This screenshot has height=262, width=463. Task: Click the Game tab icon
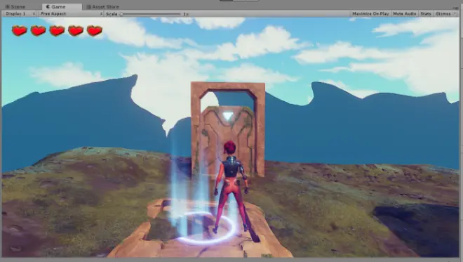tap(48, 6)
